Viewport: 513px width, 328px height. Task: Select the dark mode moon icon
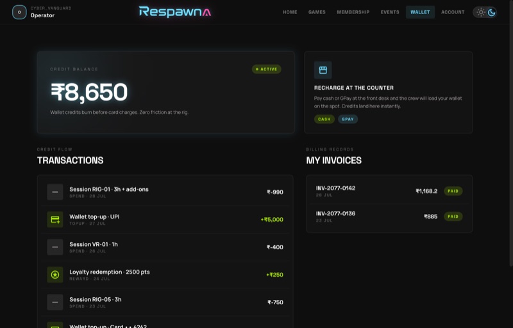click(x=491, y=12)
